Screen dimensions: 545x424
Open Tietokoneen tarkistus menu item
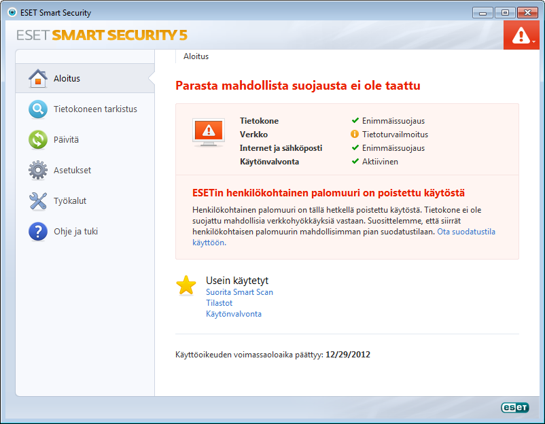tap(85, 109)
